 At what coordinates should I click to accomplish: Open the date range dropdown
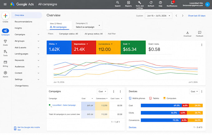pyautogui.click(x=158, y=16)
